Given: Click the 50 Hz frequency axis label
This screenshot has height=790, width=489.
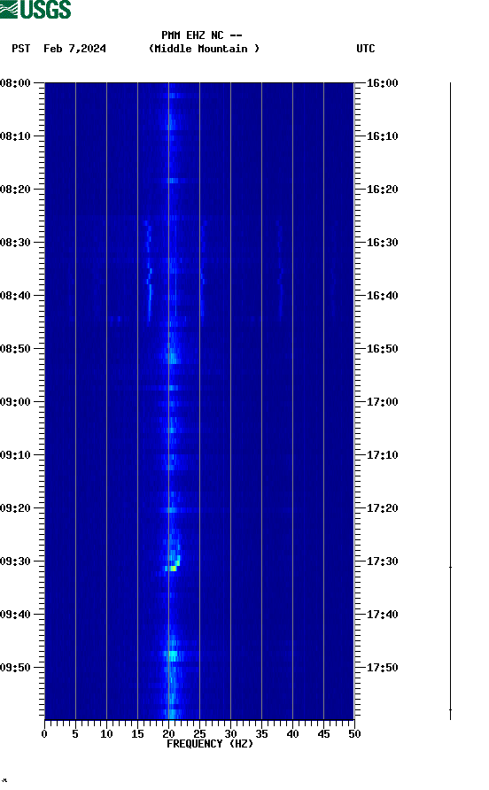Looking at the screenshot, I should tap(354, 734).
